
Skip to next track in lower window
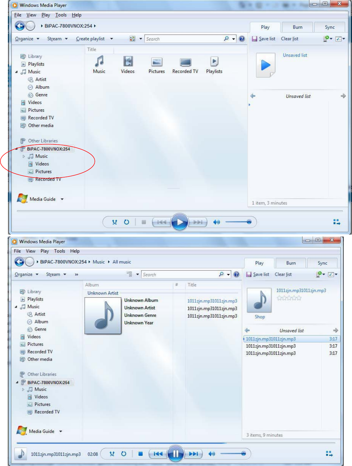[x=193, y=454]
